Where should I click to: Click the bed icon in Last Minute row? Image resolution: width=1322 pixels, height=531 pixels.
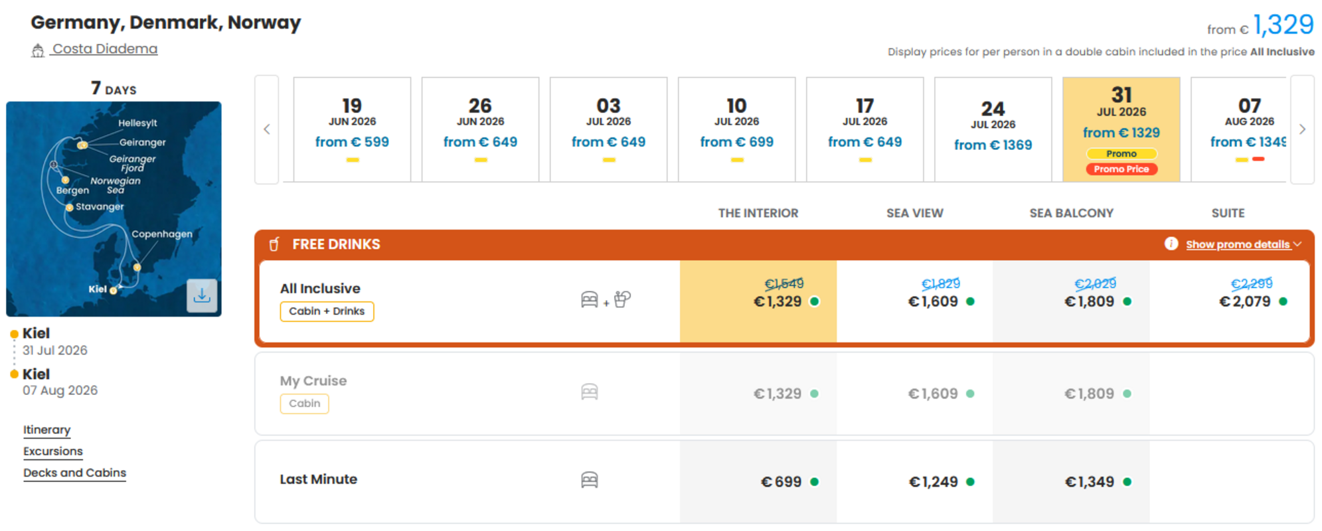click(x=589, y=480)
